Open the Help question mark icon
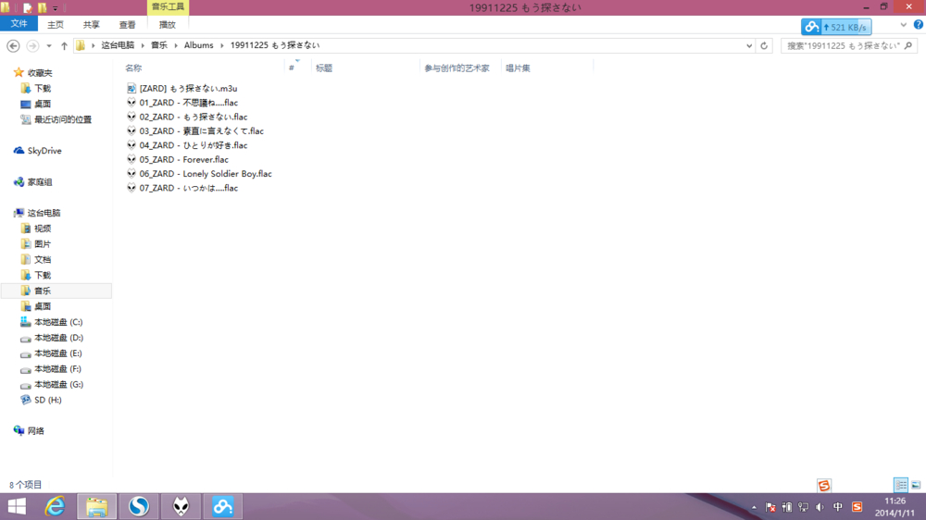 point(919,25)
